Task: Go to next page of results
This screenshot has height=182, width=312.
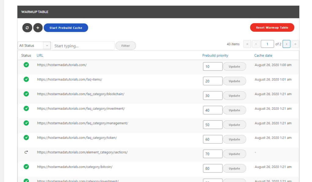Action: [286, 44]
